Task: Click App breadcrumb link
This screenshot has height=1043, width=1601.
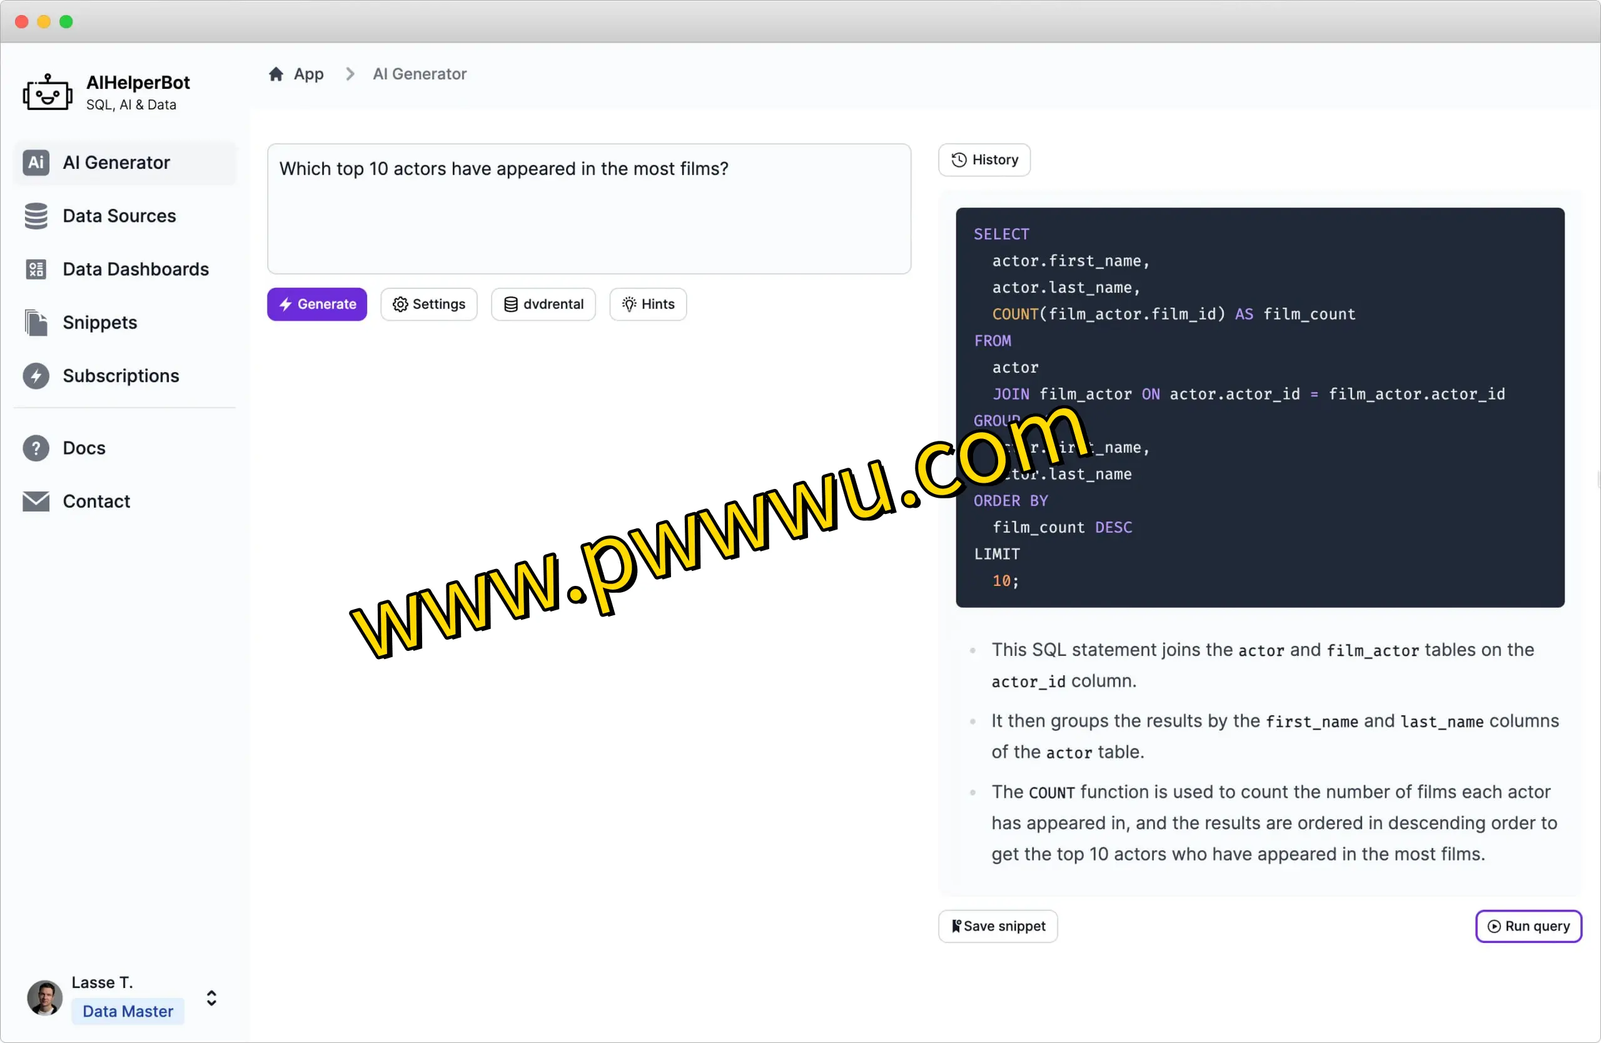Action: 309,74
